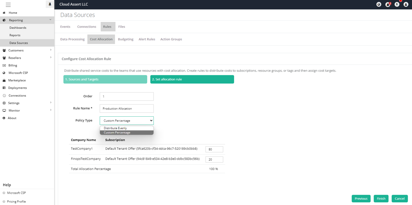The image size is (412, 205).
Task: Edit FinopsTestCompany percentage field 20
Action: (x=214, y=160)
